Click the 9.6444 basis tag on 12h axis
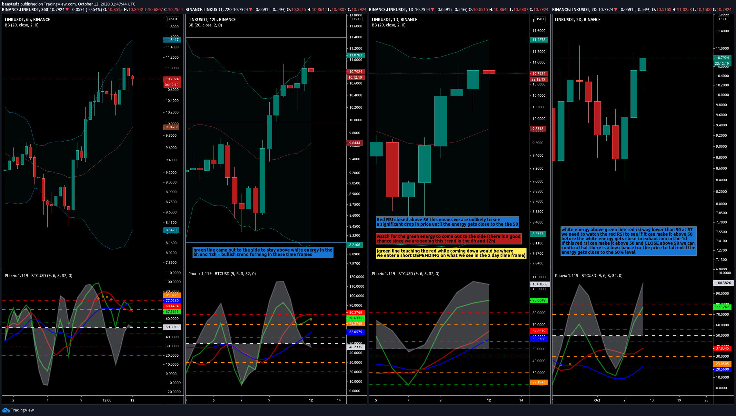This screenshot has width=736, height=416. tap(355, 143)
